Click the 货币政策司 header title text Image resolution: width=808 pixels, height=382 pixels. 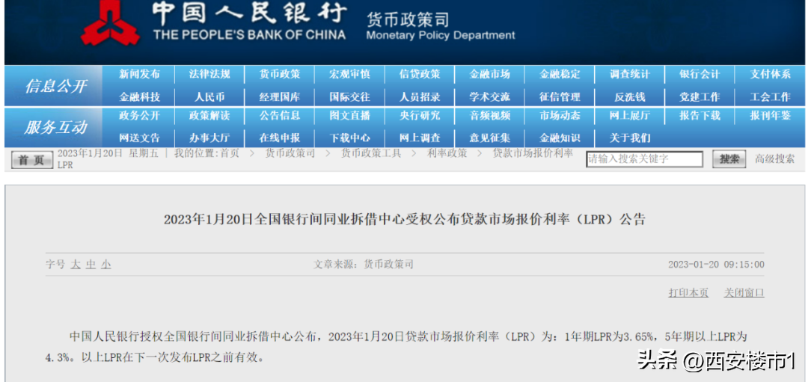[x=407, y=20]
